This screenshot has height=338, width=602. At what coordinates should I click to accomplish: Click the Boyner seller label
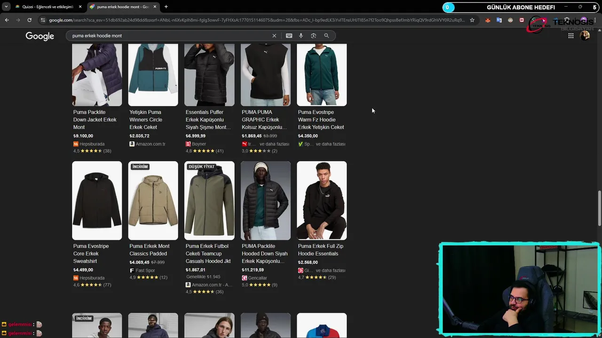pos(196,144)
